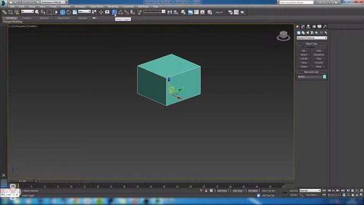Activate the Select and Scale tool

(75, 12)
